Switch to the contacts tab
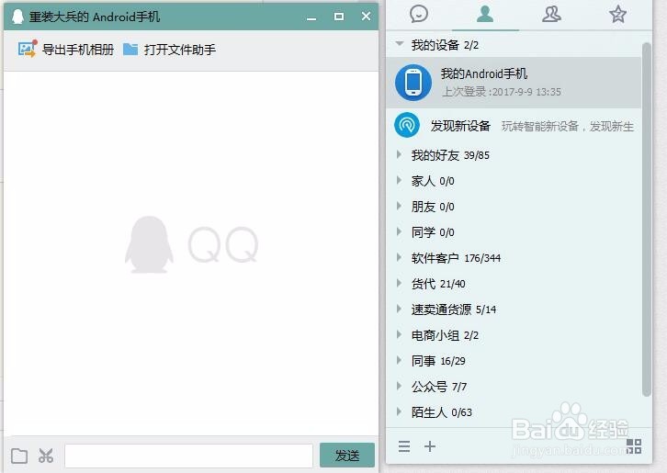The height and width of the screenshot is (473, 667). (x=485, y=14)
